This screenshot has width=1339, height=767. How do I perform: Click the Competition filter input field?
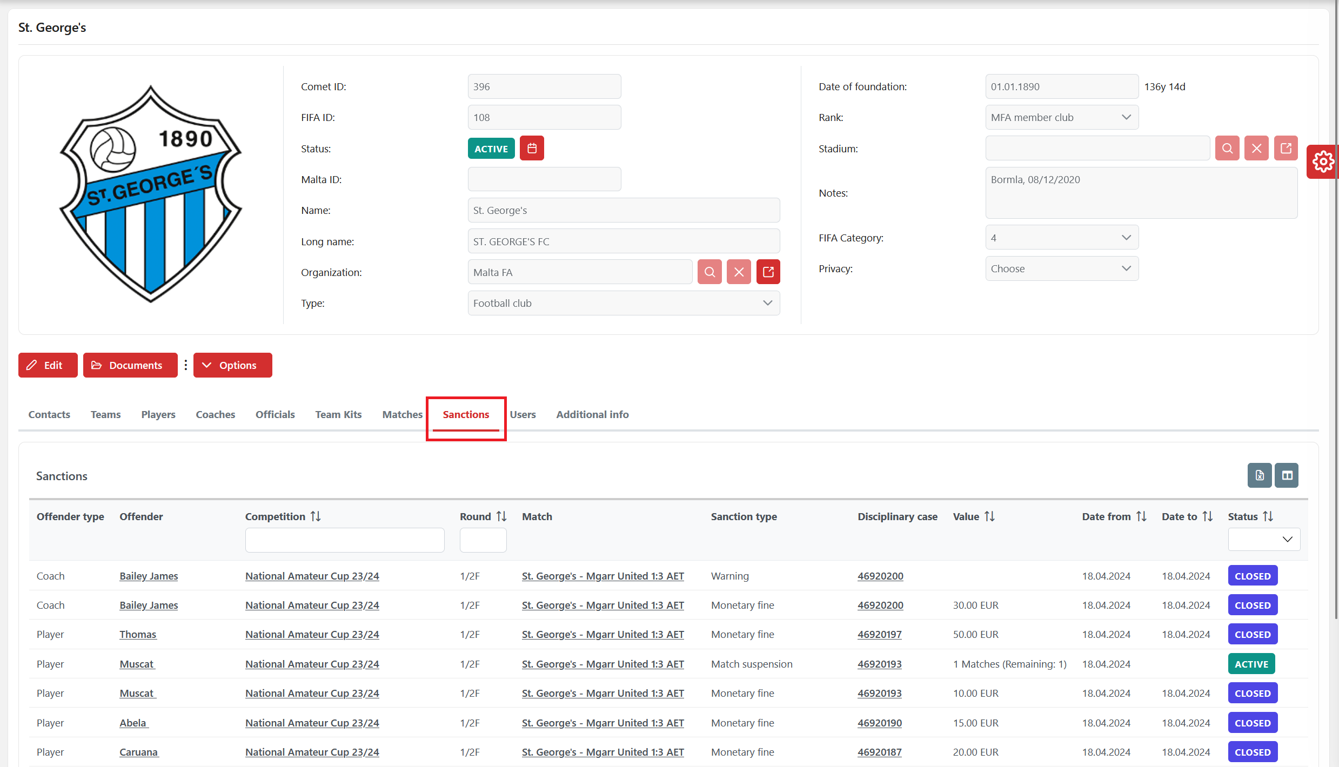point(344,540)
